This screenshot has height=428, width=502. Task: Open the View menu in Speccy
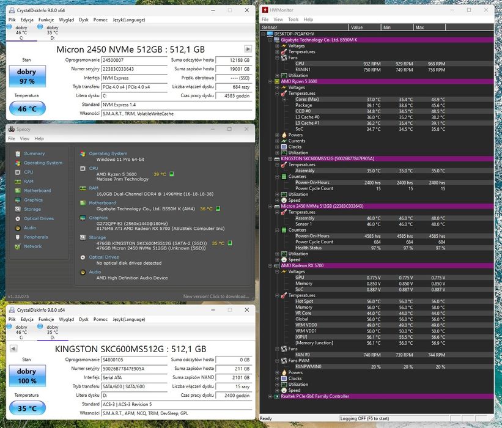pos(24,139)
